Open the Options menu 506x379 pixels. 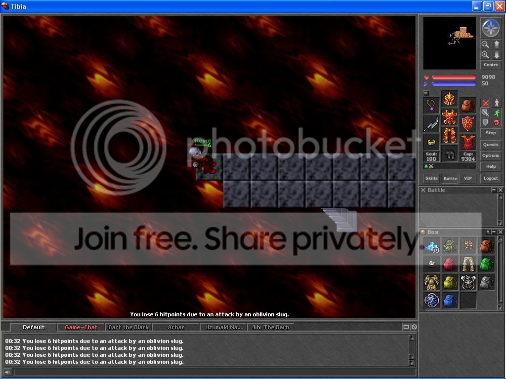point(491,155)
